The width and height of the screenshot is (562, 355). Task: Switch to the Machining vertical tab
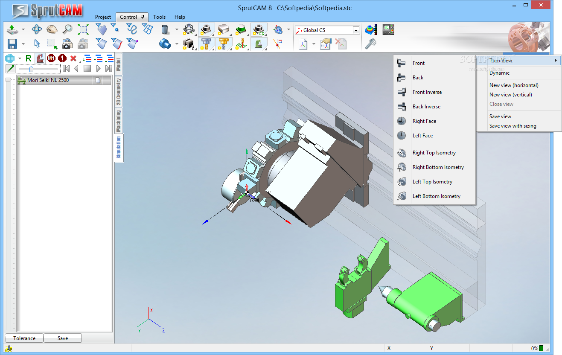coord(119,121)
